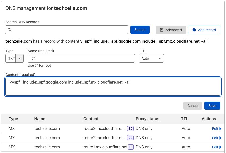Image resolution: width=226 pixels, height=153 pixels.
Task: Select route2.mx.cloudflare content cell
Action: (104, 138)
